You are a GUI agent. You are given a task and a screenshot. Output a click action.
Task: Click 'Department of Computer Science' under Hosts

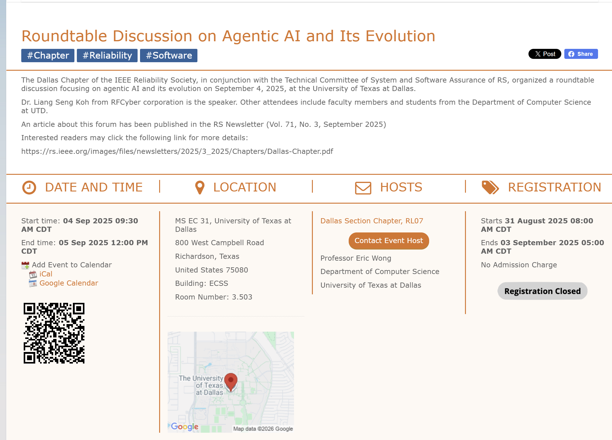point(380,272)
